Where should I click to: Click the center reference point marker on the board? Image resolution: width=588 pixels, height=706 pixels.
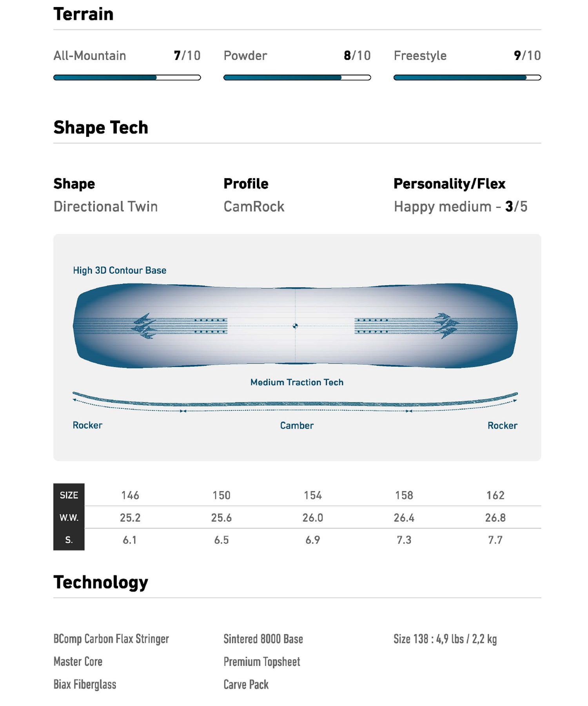click(x=295, y=326)
